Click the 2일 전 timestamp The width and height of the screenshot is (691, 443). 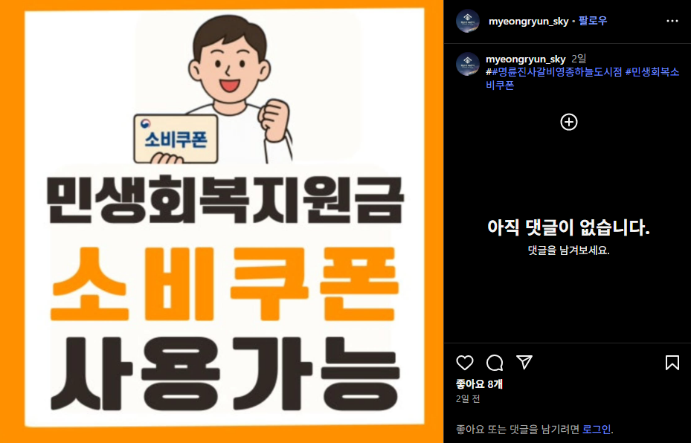click(468, 398)
